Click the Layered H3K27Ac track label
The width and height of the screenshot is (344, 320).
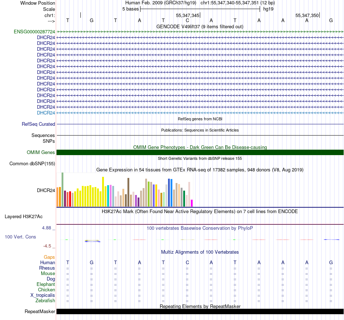click(24, 217)
